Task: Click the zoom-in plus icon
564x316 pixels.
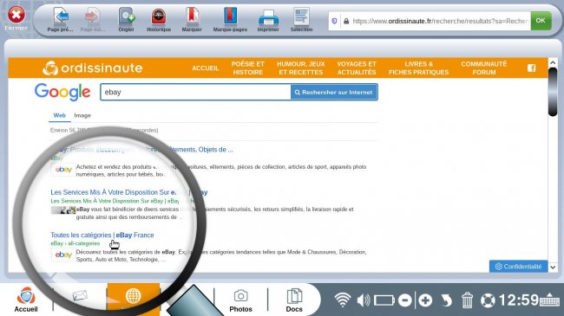Action: 425,300
